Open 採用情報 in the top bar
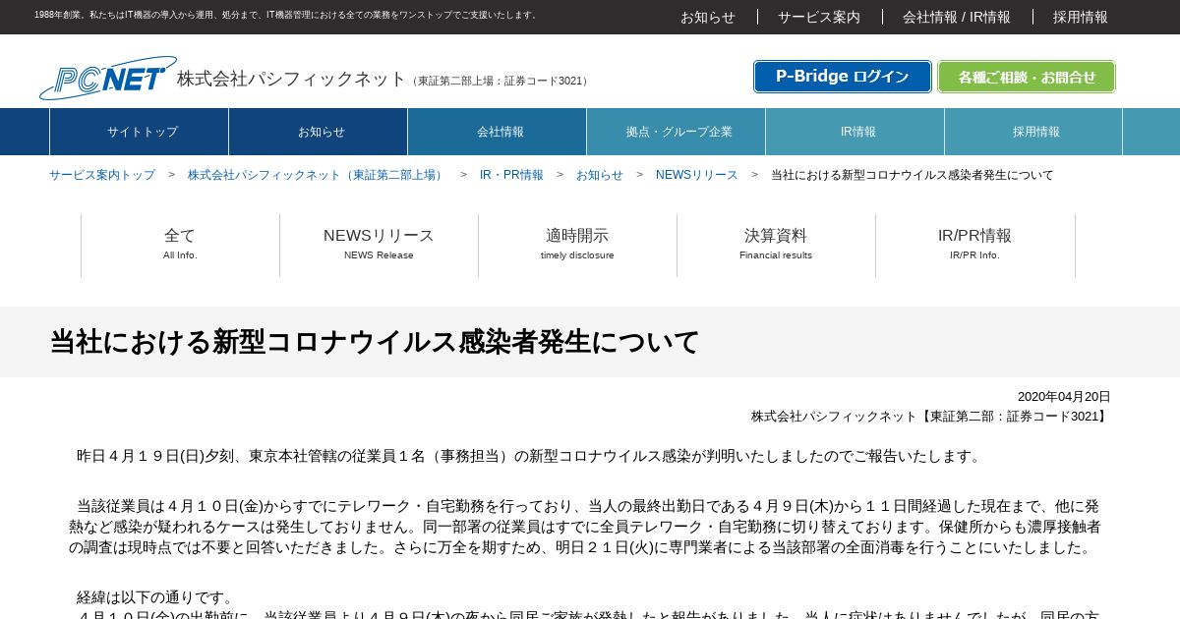1180x619 pixels. [1081, 17]
